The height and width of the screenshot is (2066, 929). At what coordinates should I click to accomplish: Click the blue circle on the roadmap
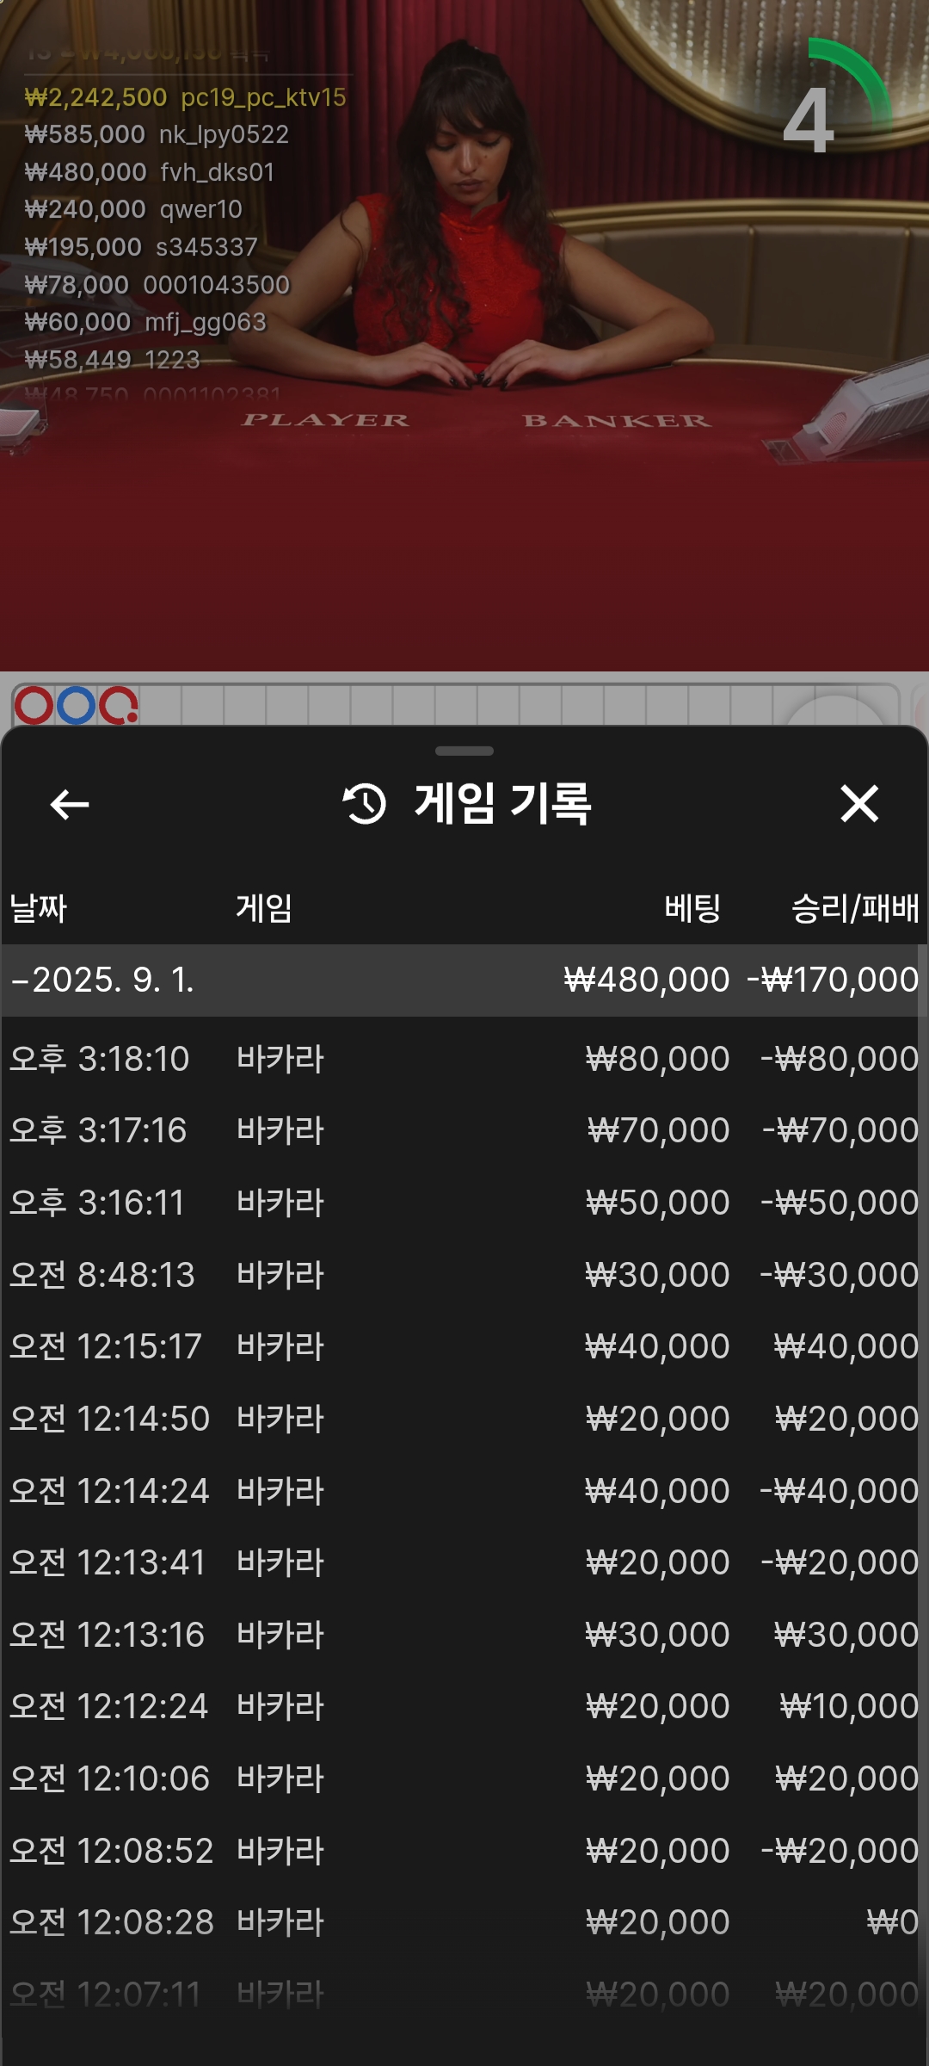76,706
